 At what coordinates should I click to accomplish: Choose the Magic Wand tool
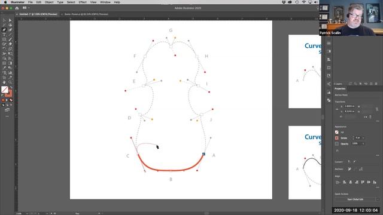4,25
